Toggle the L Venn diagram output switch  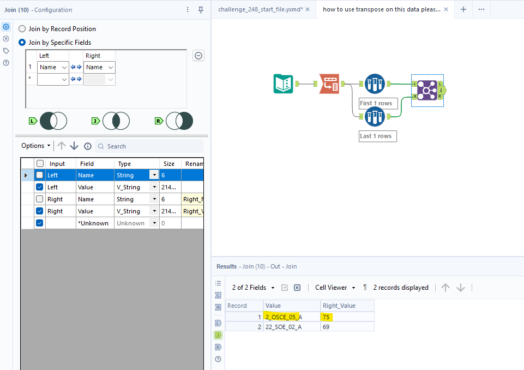coord(53,121)
